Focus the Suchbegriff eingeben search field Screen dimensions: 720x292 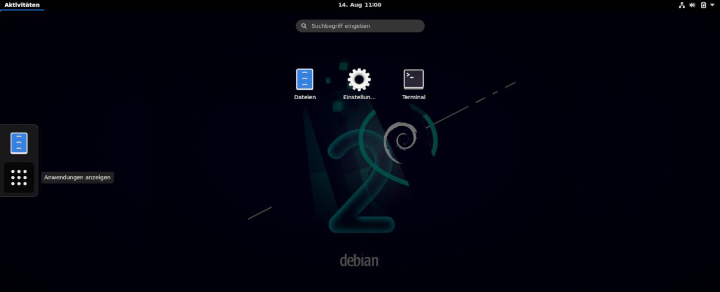click(360, 26)
